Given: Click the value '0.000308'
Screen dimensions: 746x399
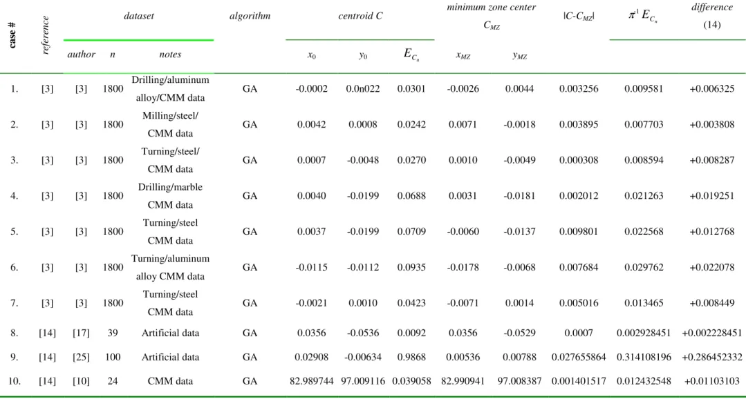Looking at the screenshot, I should point(577,161).
